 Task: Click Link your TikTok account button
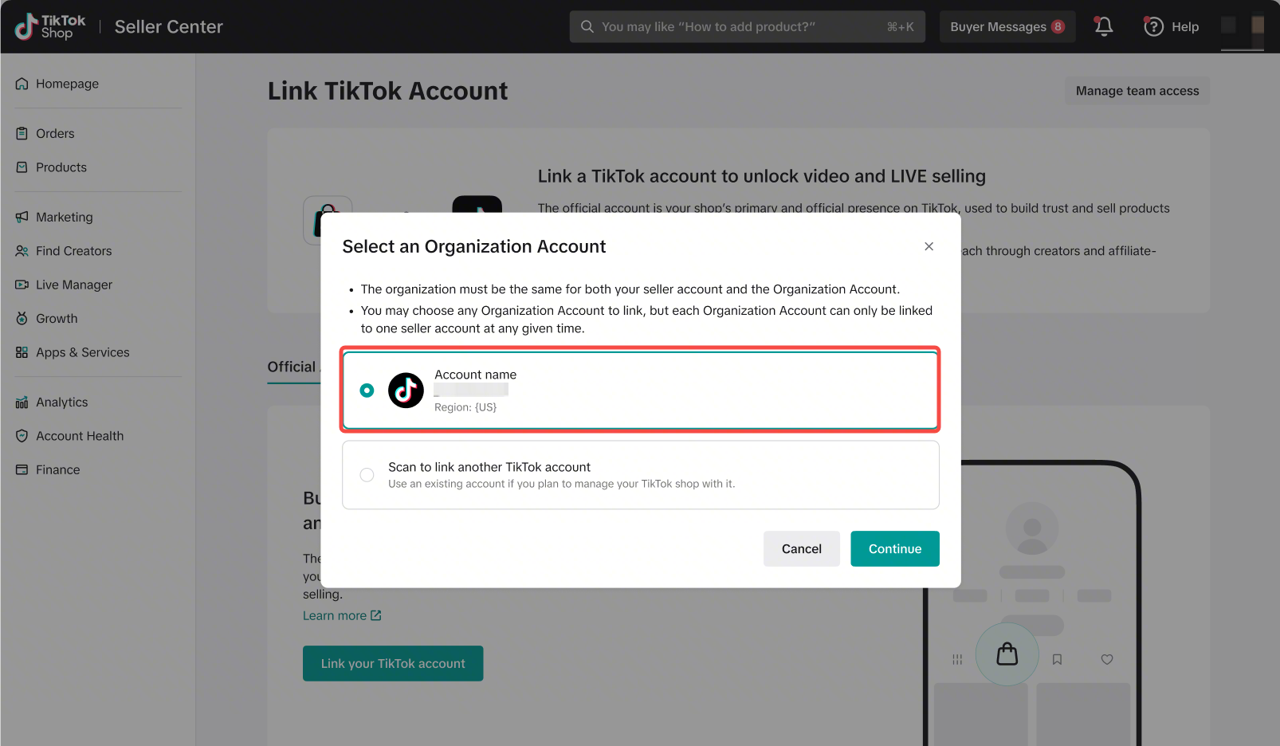click(393, 663)
